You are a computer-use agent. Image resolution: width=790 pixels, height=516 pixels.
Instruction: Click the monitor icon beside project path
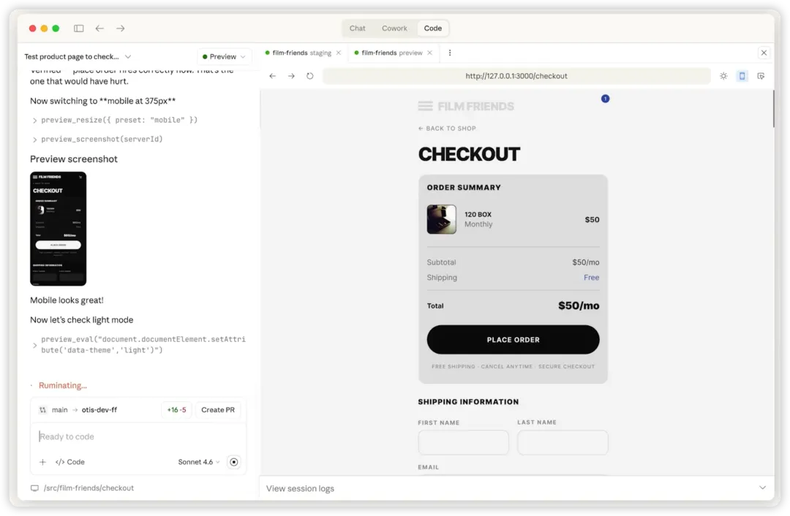coord(35,488)
